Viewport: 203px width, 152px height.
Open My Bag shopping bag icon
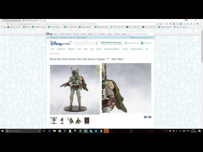[142, 43]
